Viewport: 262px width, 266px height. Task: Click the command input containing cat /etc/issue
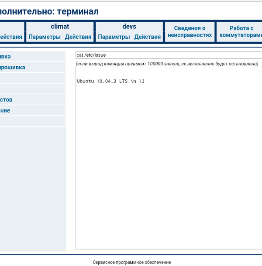click(168, 55)
